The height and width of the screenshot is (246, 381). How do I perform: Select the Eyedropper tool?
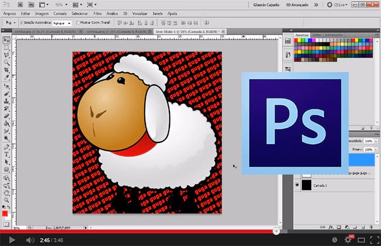[6, 78]
